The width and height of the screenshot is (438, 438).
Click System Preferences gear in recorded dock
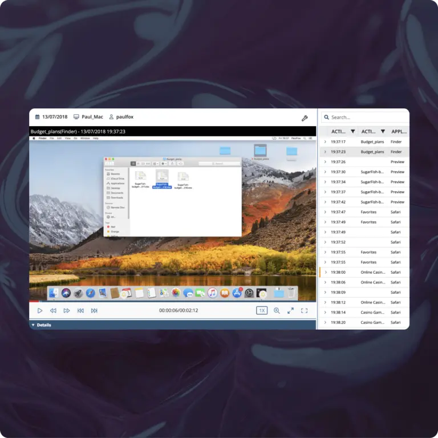[249, 293]
